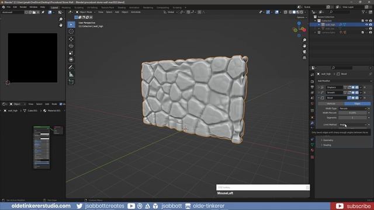The width and height of the screenshot is (374, 210).
Task: Select Vertices affect mode in Bevel modifier
Action: pyautogui.click(x=331, y=104)
